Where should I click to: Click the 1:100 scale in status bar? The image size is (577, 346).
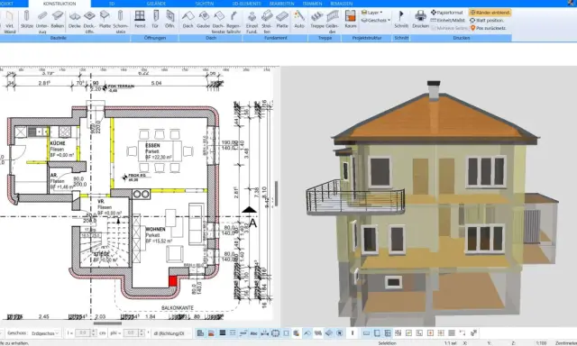pos(541,343)
